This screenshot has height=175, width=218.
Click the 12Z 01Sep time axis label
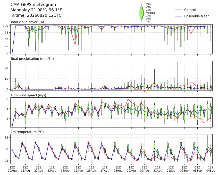pos(171,169)
